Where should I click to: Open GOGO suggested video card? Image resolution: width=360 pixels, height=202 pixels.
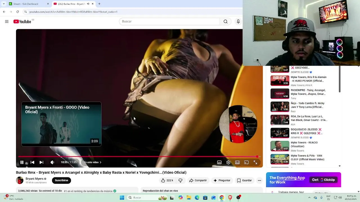[61, 124]
